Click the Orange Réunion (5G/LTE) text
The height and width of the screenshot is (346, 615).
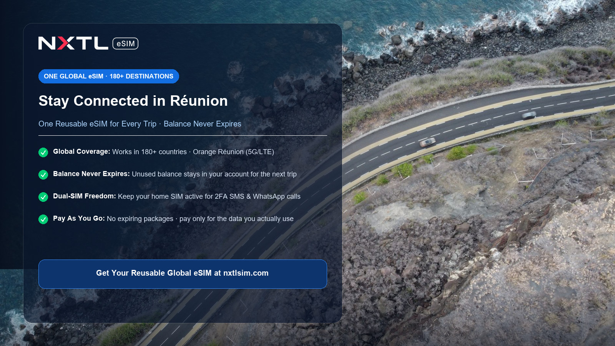(x=233, y=152)
